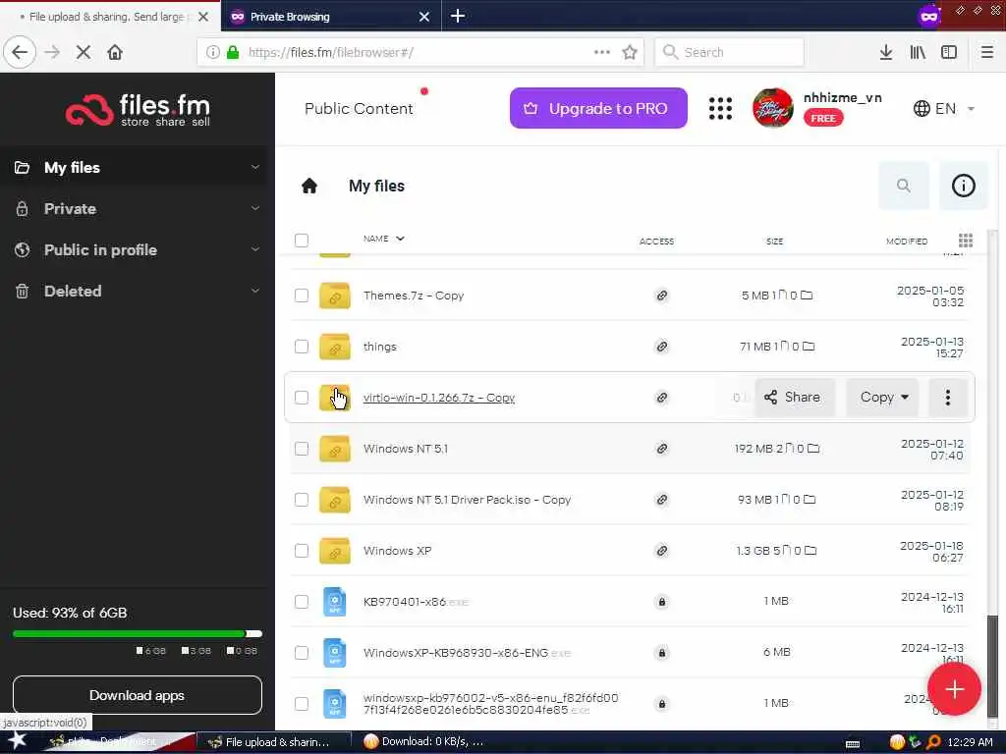Sort by NAME column arrow

401,239
